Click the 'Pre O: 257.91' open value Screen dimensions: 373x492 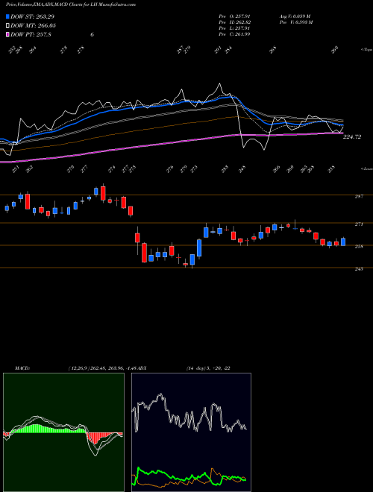[x=234, y=16]
